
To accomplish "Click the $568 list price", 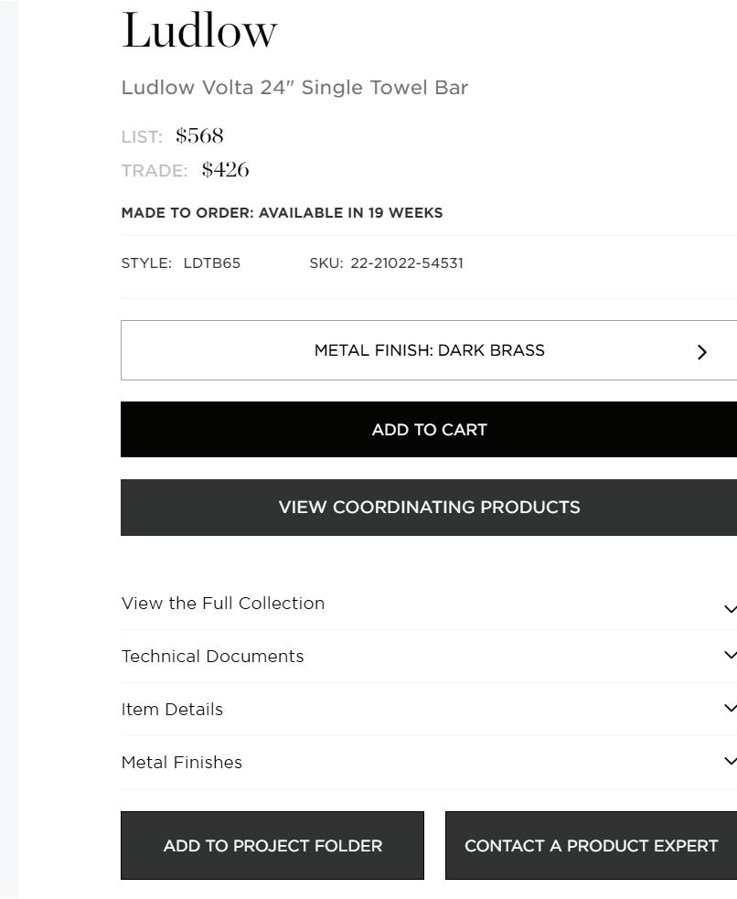I will click(199, 136).
